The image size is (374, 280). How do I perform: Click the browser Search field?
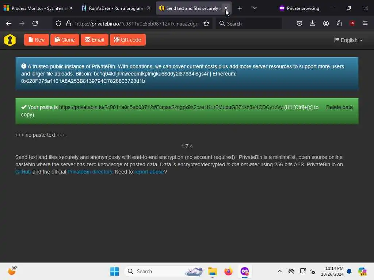click(x=249, y=24)
